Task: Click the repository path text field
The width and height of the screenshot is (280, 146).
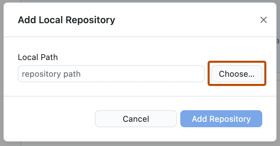Action: (111, 74)
